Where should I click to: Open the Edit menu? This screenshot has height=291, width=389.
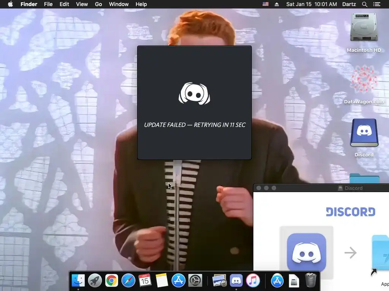(64, 4)
